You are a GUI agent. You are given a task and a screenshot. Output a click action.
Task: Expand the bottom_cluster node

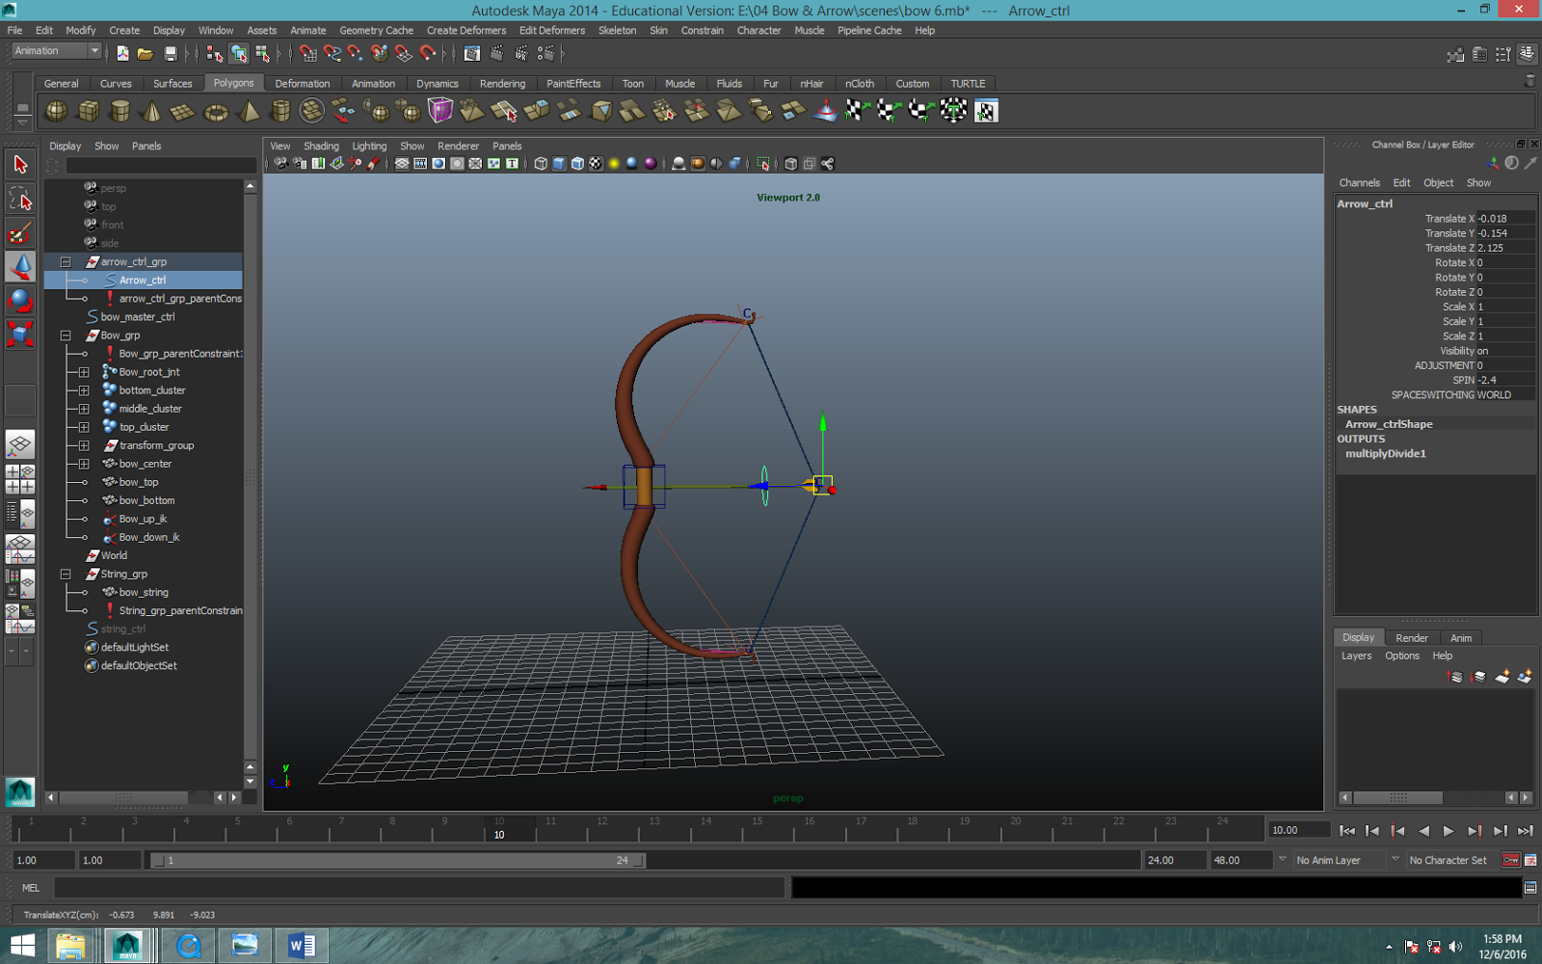point(84,390)
